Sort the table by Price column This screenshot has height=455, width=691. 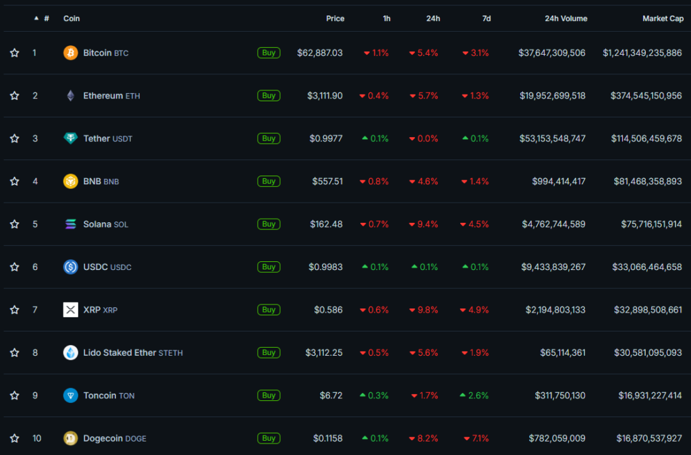click(x=335, y=18)
